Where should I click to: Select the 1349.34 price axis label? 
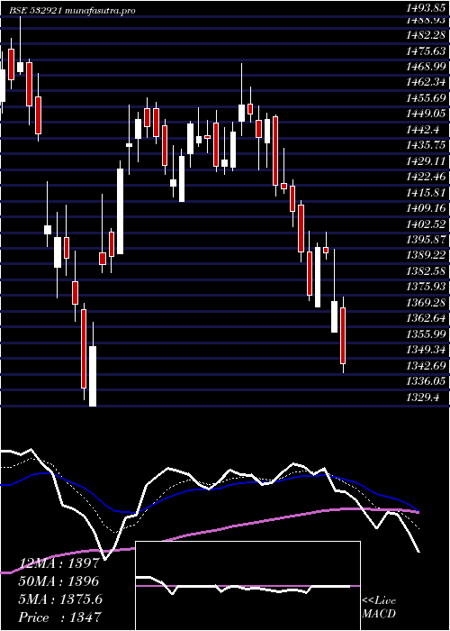click(x=426, y=350)
